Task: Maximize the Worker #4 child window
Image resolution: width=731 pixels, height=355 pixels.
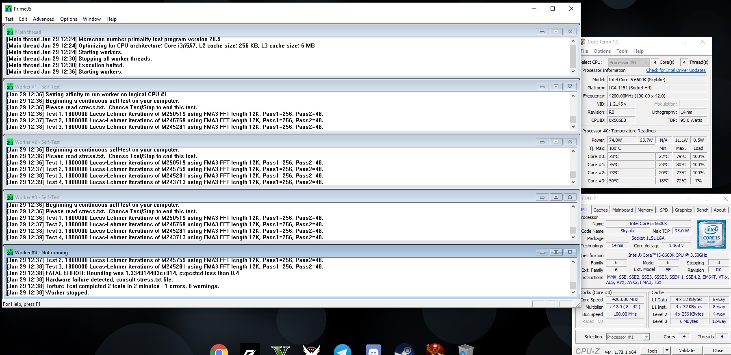Action: point(556,252)
